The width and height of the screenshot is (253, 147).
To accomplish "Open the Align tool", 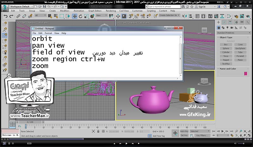I will pyautogui.click(x=190, y=16).
